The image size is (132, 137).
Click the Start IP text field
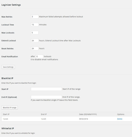(x=46, y=89)
